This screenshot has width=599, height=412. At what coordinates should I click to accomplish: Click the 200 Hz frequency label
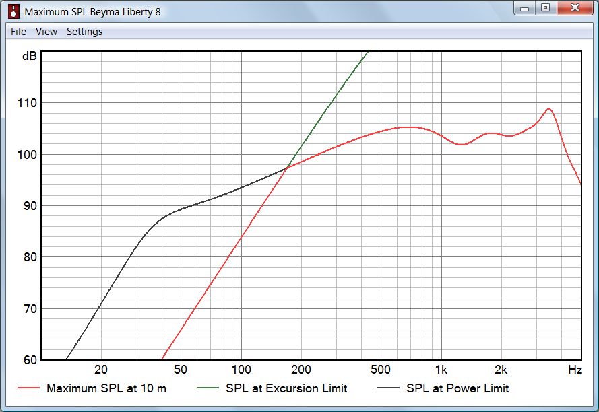click(301, 370)
